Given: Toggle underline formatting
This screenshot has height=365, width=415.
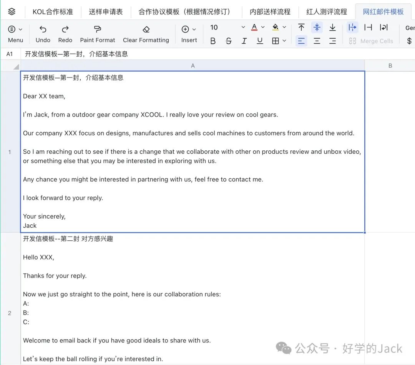Looking at the screenshot, I should (x=260, y=41).
